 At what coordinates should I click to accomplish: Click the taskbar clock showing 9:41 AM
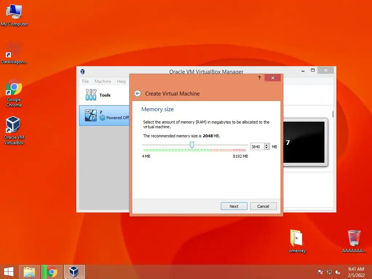pos(356,272)
